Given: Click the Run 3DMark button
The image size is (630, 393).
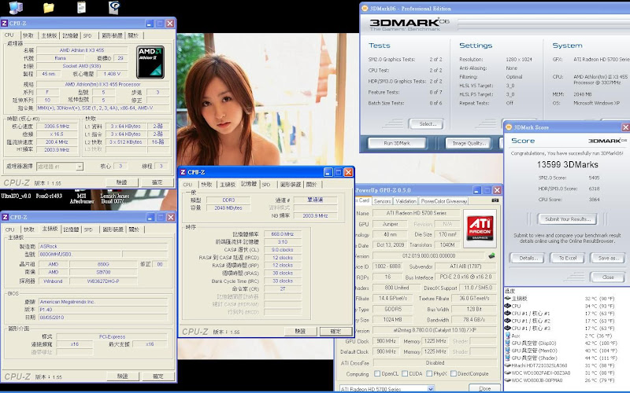Looking at the screenshot, I should pos(397,143).
